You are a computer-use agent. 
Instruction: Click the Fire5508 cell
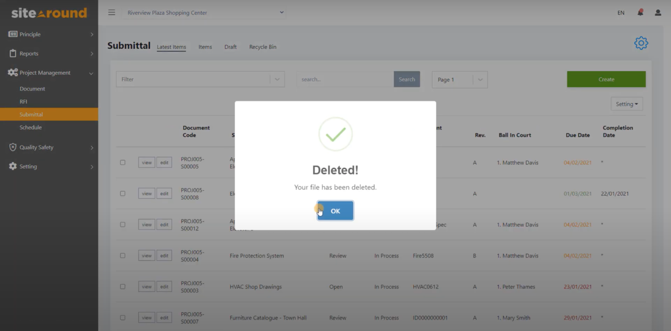click(x=423, y=255)
